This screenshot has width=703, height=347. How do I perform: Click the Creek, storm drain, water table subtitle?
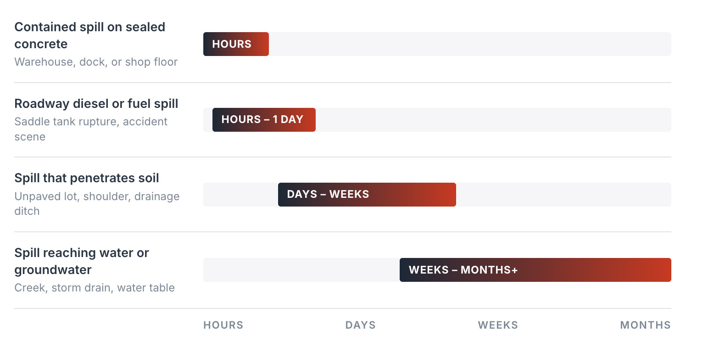pos(95,288)
